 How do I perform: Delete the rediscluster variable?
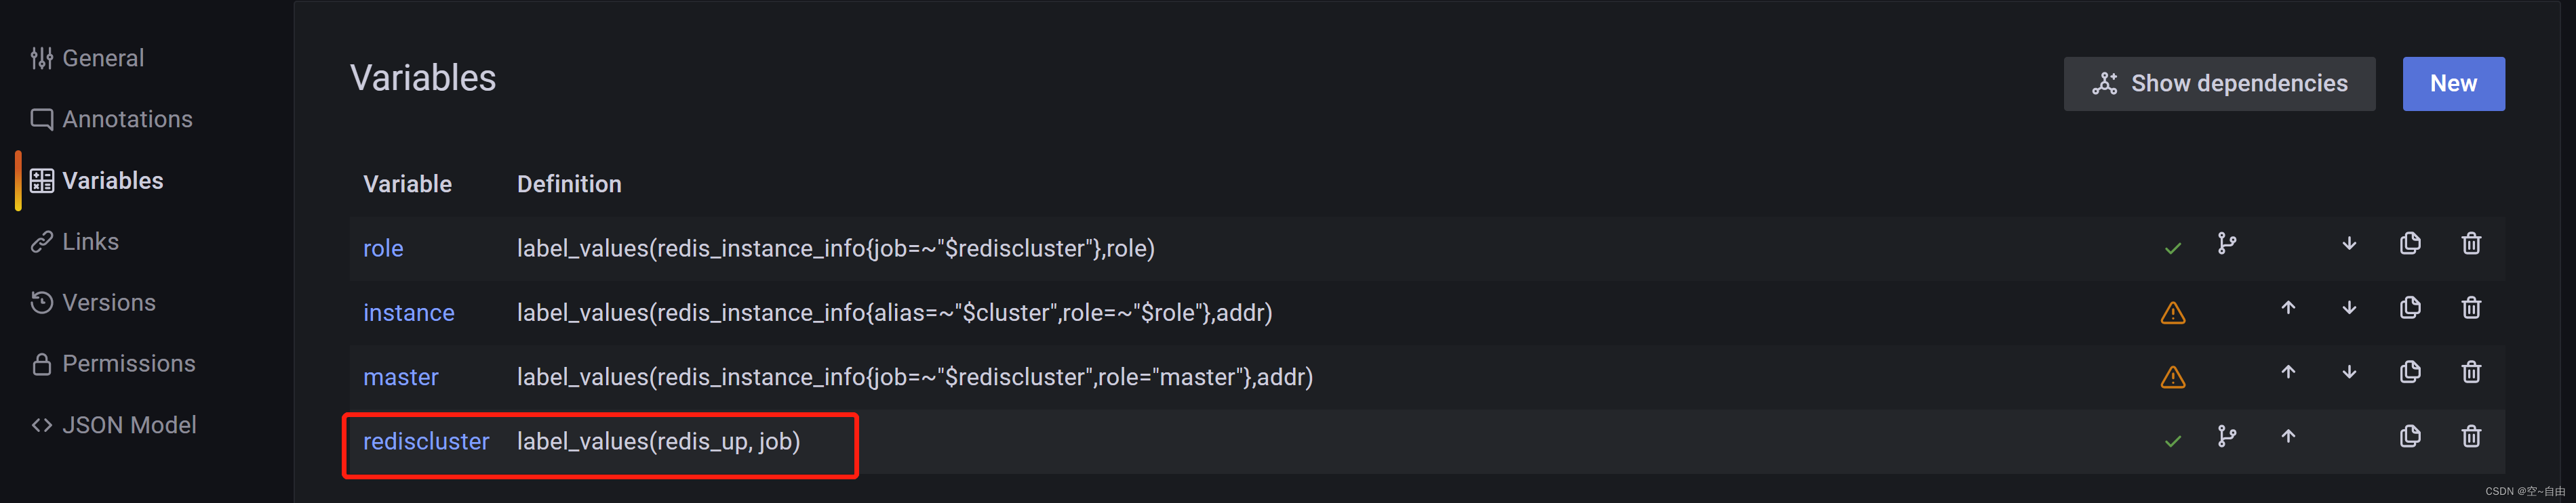[x=2471, y=436]
